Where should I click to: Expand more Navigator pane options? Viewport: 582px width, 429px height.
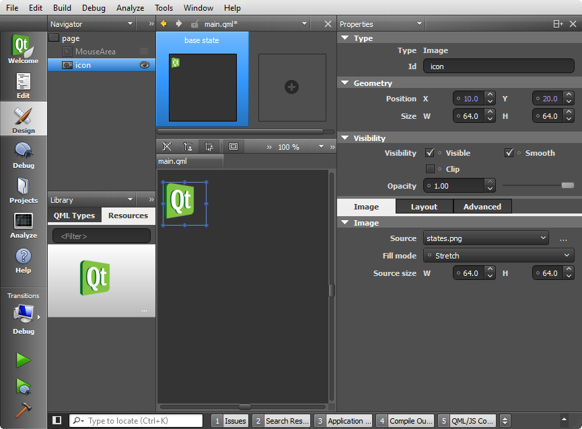click(151, 24)
